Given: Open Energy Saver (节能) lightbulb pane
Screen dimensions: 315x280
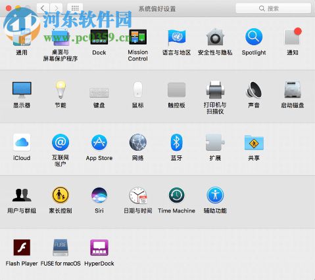Looking at the screenshot, I should 61,89.
